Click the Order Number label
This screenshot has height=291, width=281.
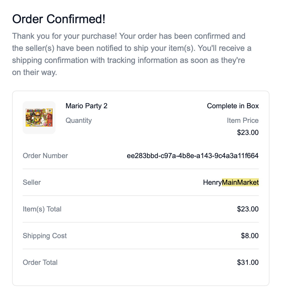pos(45,156)
